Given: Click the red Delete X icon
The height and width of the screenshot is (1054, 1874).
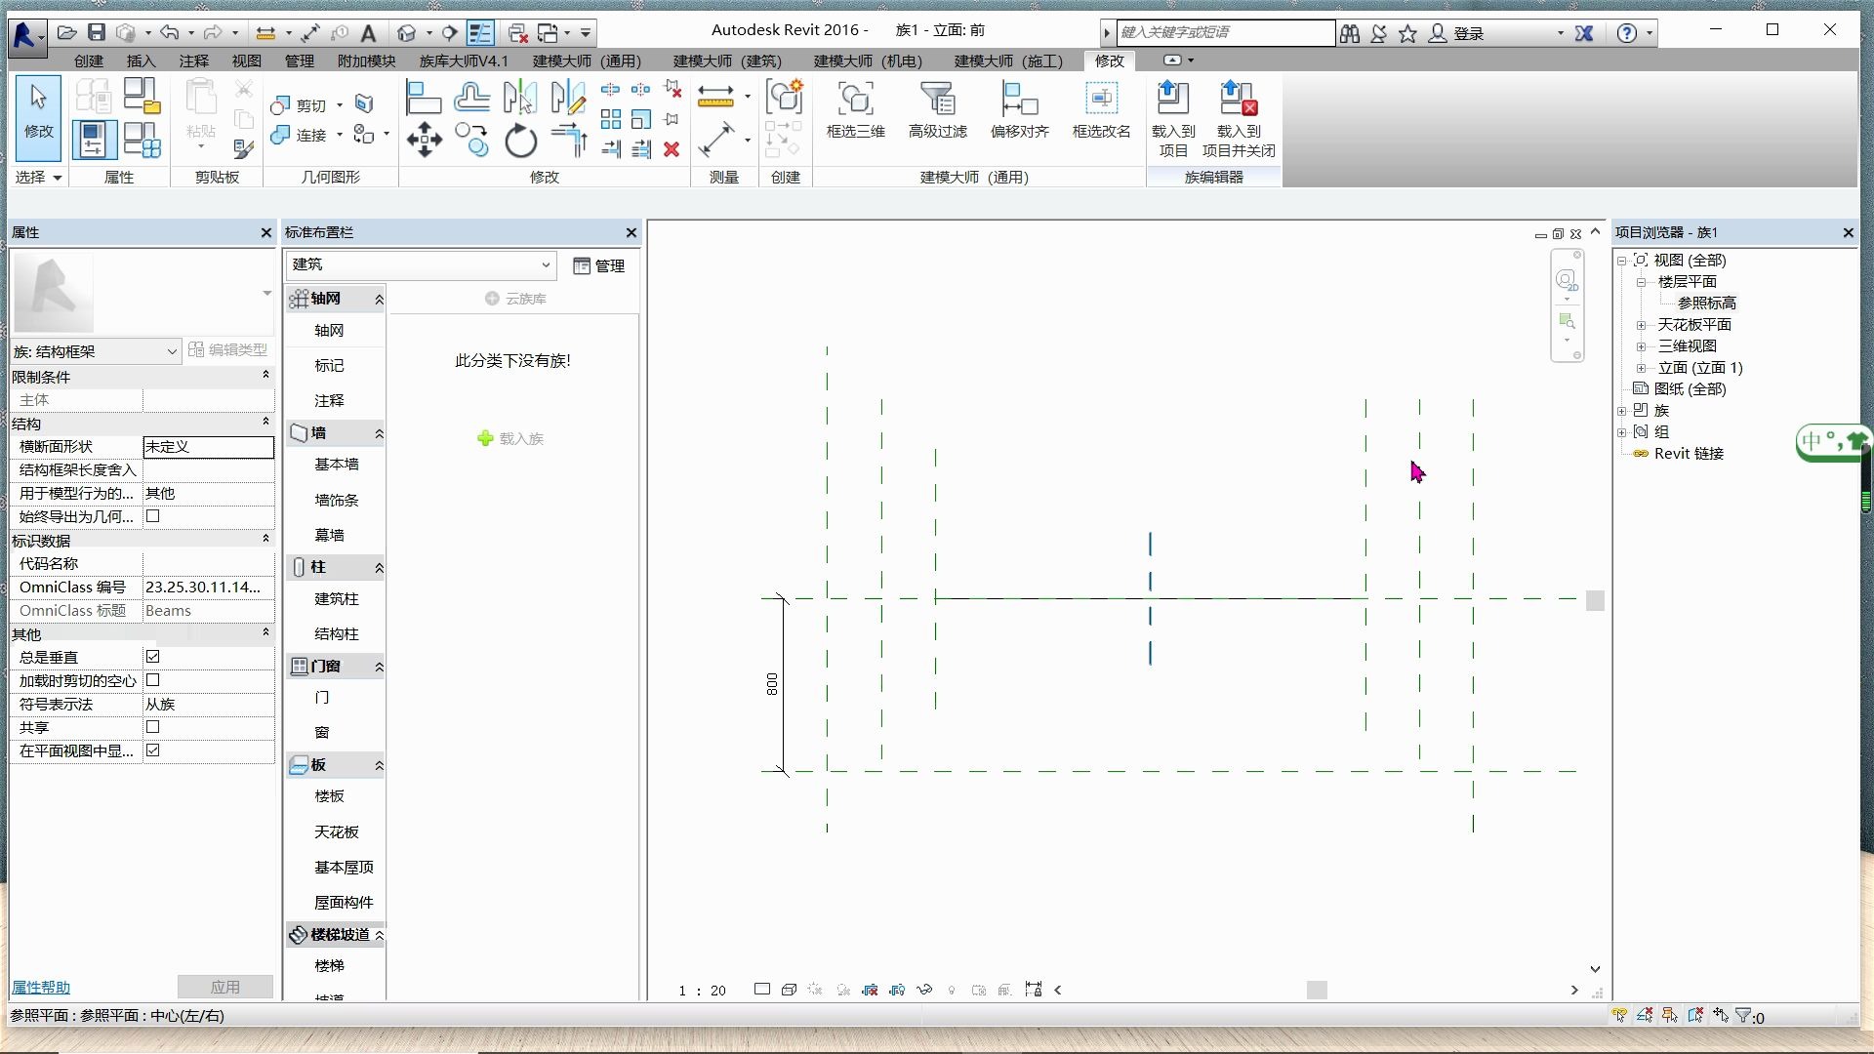Looking at the screenshot, I should 672,149.
